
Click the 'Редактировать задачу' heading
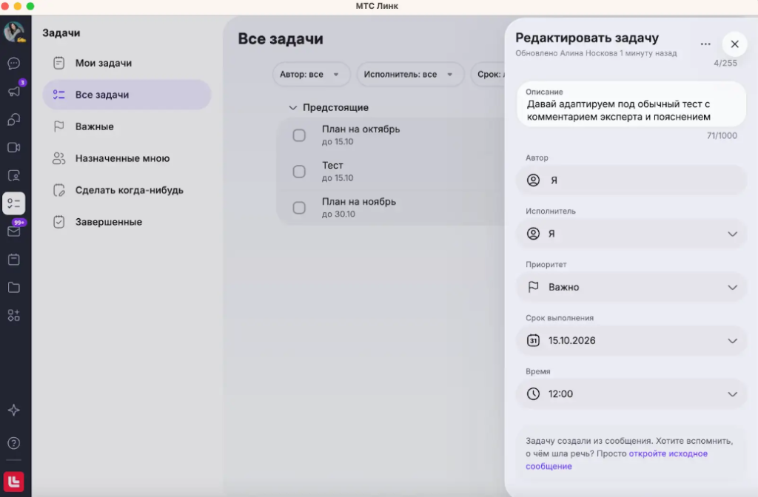587,38
